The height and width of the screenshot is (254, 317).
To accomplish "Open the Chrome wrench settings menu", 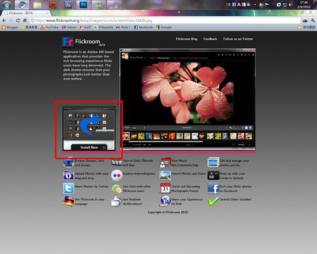I will pyautogui.click(x=313, y=20).
